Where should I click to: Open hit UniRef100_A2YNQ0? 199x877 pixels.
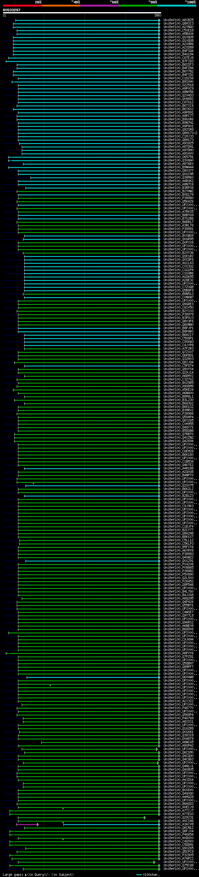(x=178, y=27)
